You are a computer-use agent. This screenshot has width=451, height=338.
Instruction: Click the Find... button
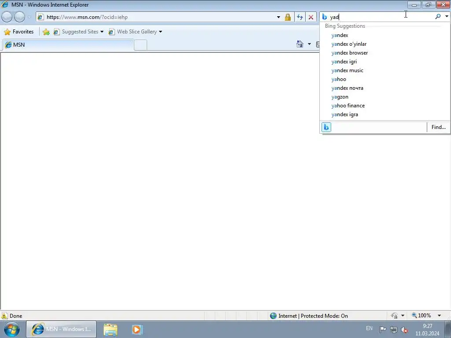[438, 127]
